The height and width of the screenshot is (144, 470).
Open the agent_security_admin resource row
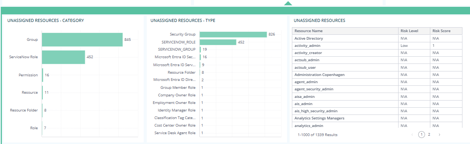point(377,89)
